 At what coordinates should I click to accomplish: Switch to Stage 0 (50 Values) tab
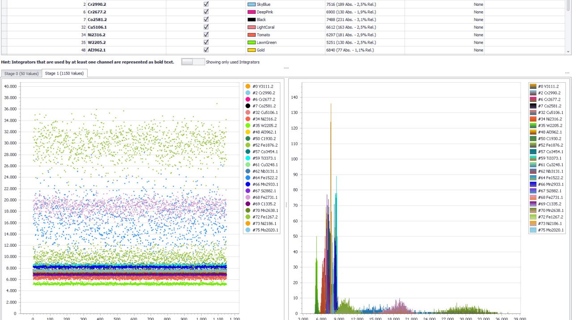click(21, 73)
